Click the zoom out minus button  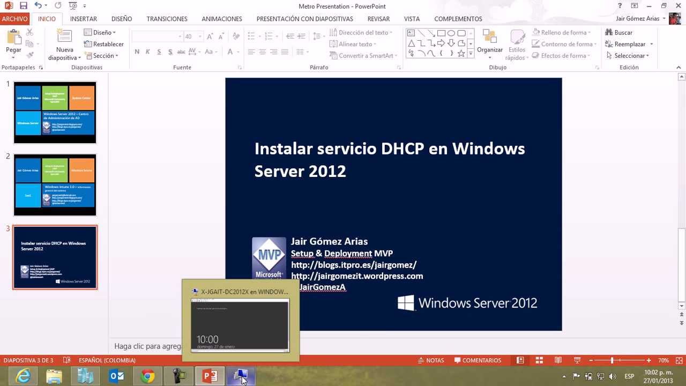[x=591, y=360]
